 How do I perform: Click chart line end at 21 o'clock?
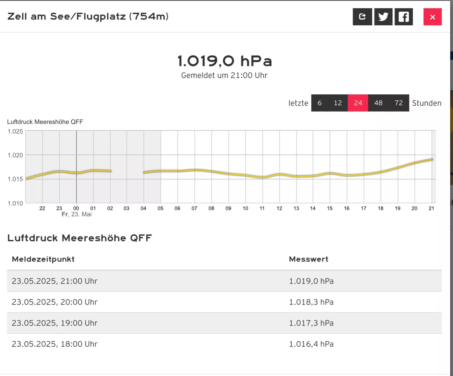click(432, 159)
